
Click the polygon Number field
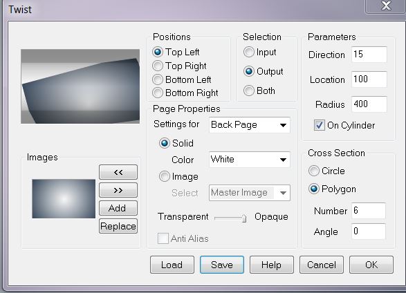point(368,211)
